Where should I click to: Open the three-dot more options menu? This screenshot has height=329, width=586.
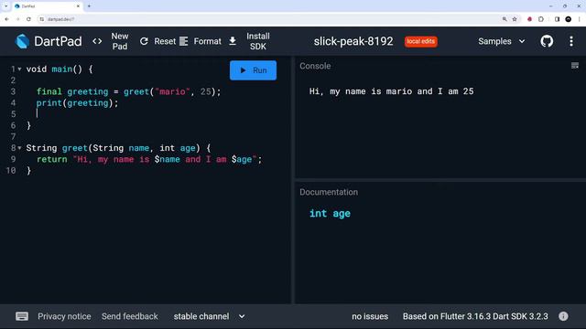click(x=571, y=41)
